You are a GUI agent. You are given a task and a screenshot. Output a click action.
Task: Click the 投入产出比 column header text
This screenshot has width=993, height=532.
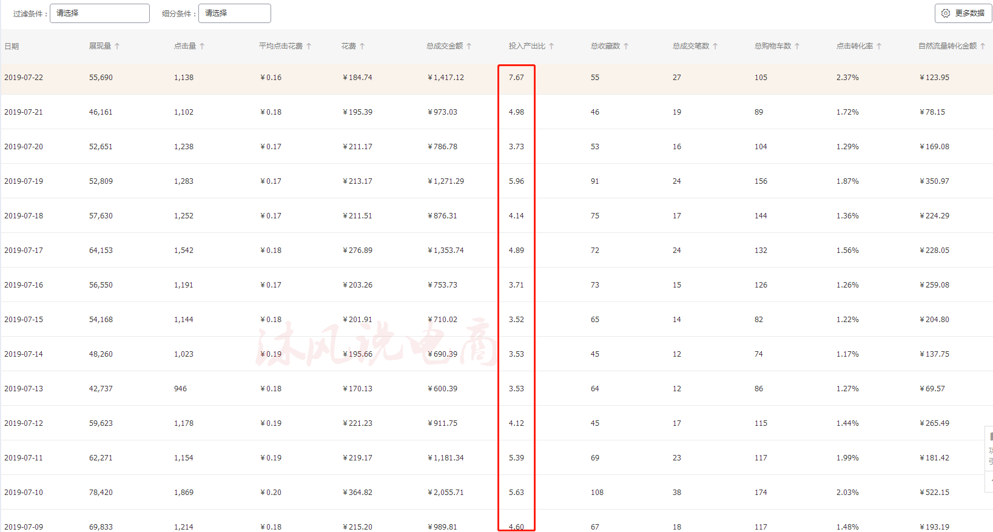(x=527, y=46)
